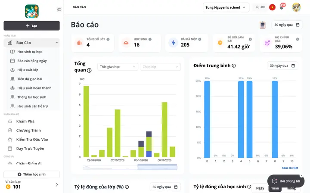Open Tỷ lệ đúng của lớp date picker

tap(165, 187)
